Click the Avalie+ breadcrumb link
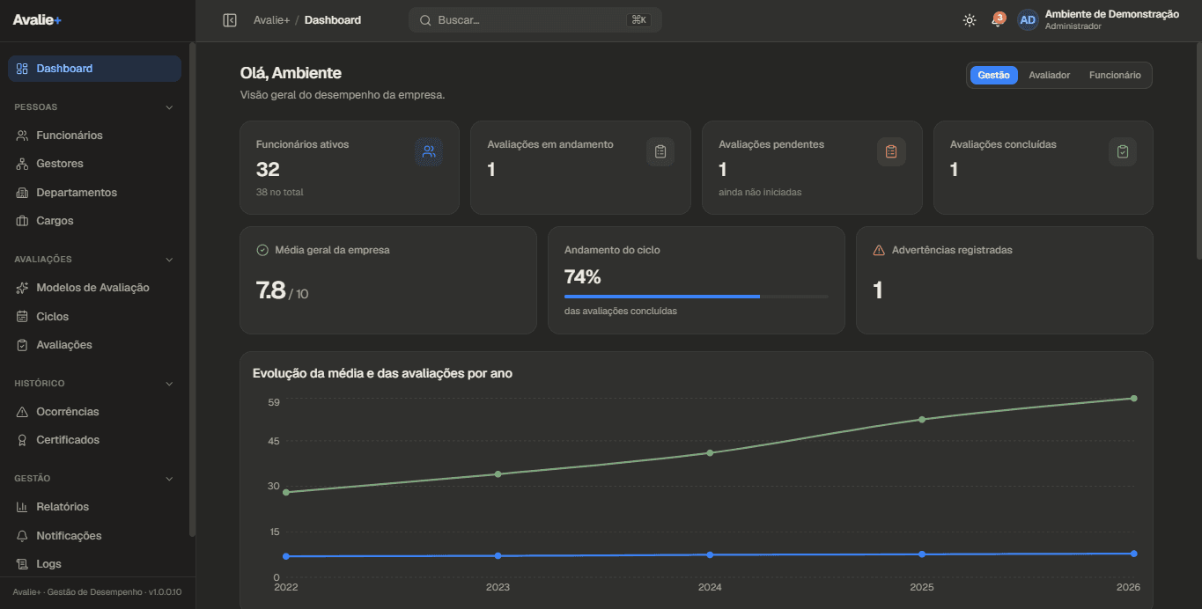Viewport: 1202px width, 609px height. [x=271, y=20]
